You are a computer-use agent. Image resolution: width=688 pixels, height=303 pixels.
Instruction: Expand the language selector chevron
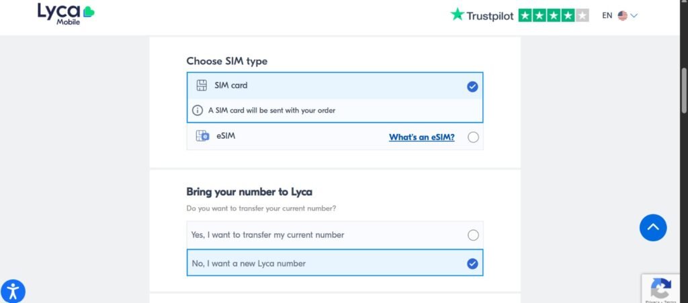click(634, 15)
